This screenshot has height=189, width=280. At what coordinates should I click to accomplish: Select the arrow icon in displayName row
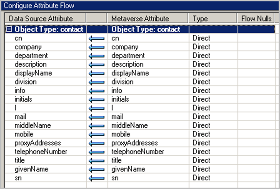[x=96, y=73]
